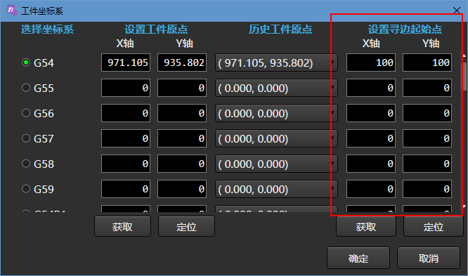Click G55 workpiece origin Y-axis input
This screenshot has width=468, height=276.
click(182, 88)
